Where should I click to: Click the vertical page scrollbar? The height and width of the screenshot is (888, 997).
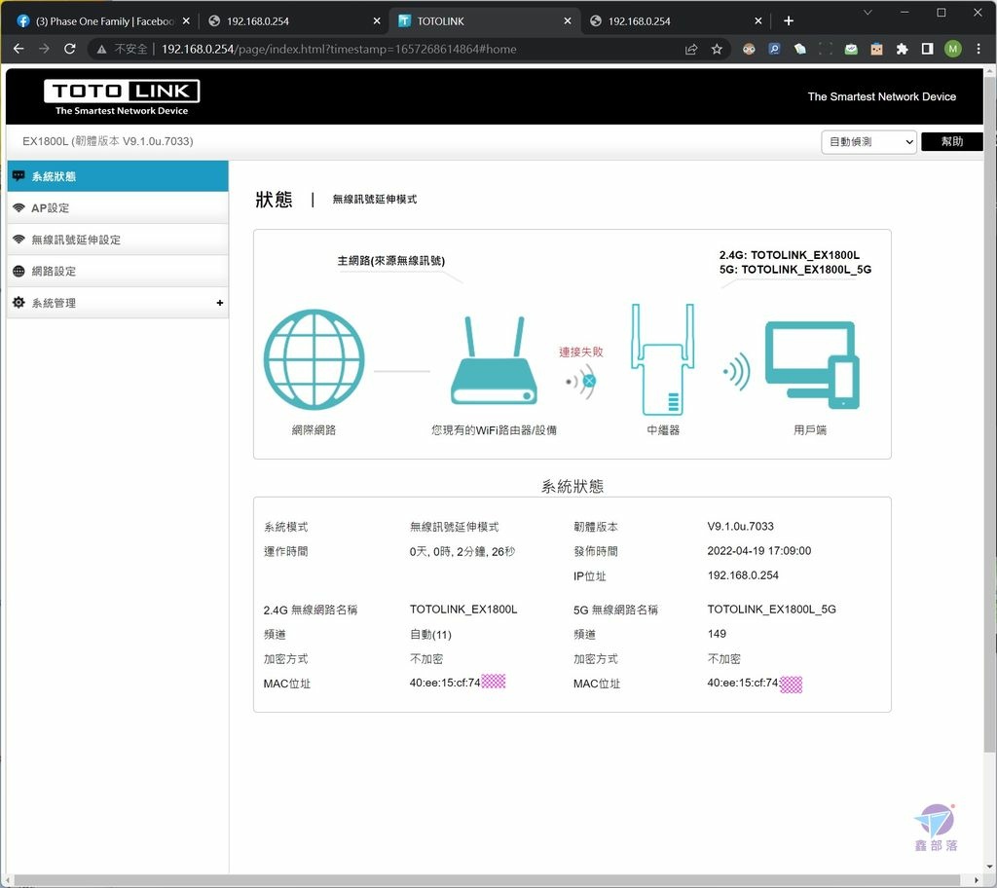[990, 416]
